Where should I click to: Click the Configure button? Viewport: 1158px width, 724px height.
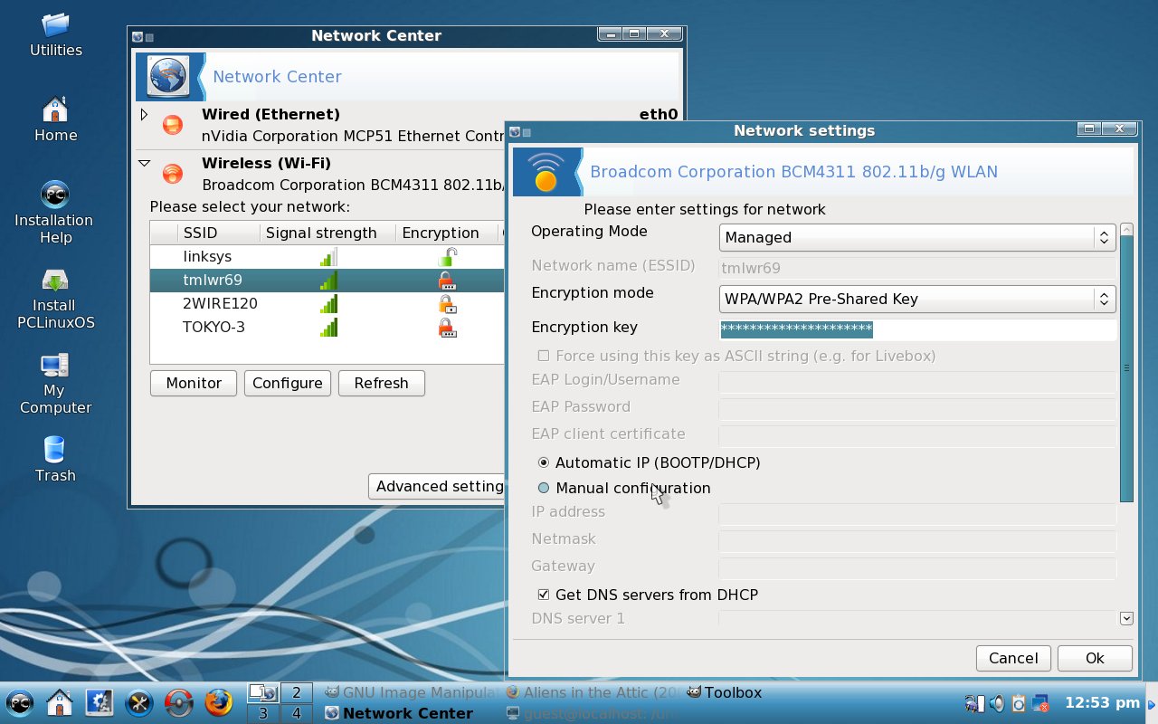point(288,383)
